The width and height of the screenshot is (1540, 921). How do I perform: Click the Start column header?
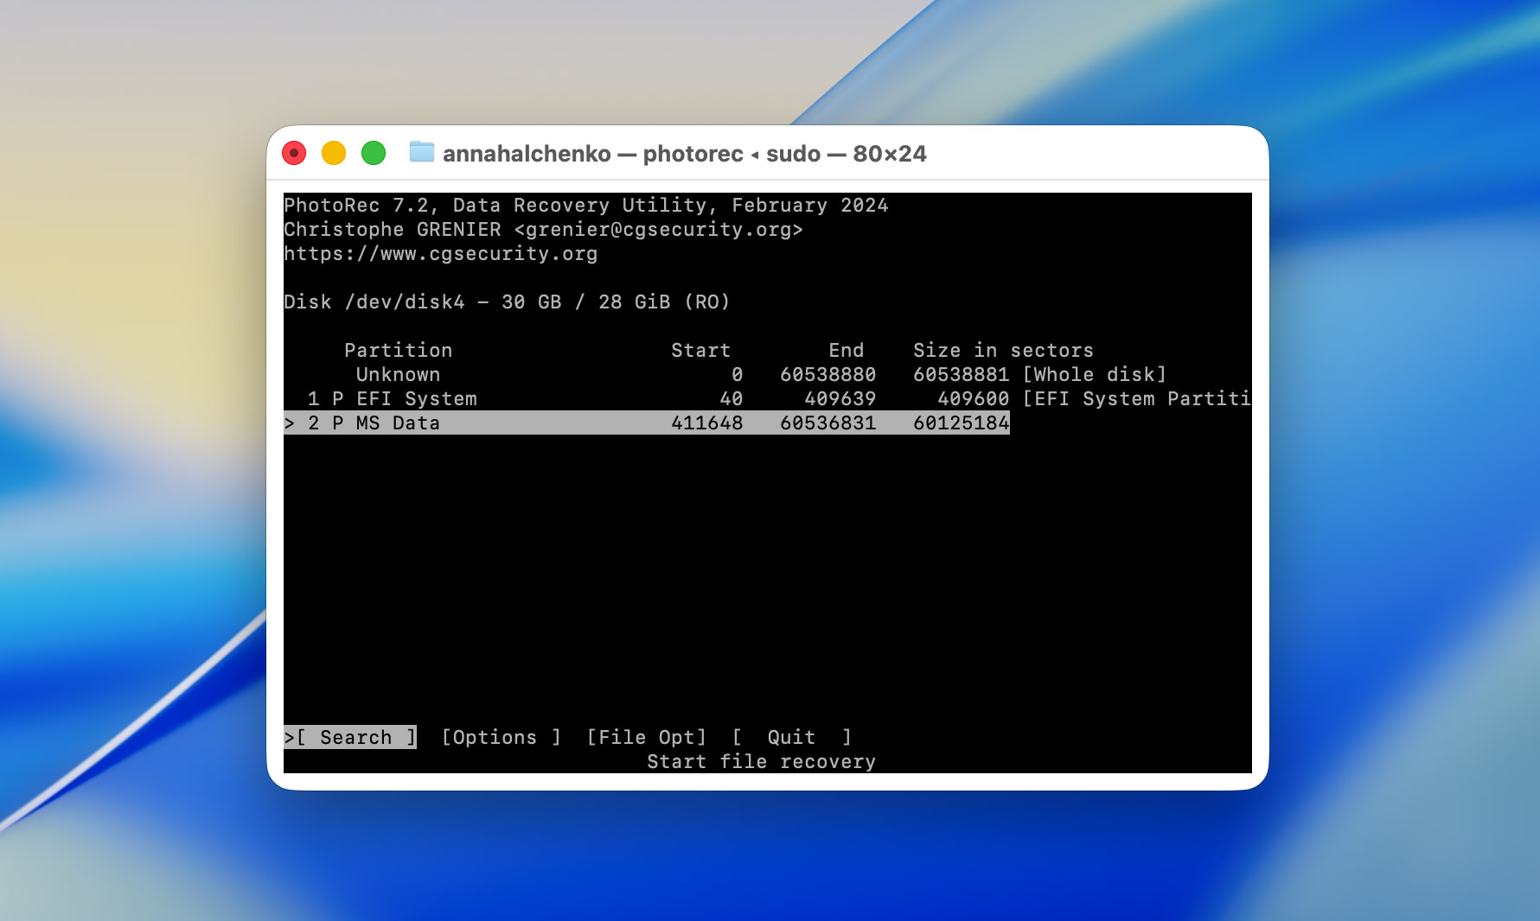click(x=701, y=350)
